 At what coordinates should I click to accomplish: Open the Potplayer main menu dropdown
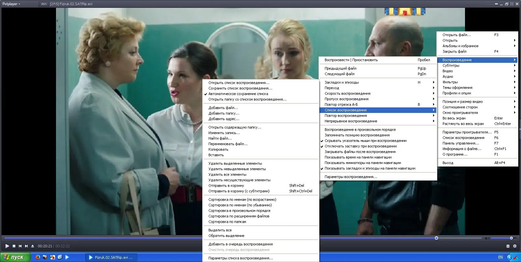click(x=11, y=4)
